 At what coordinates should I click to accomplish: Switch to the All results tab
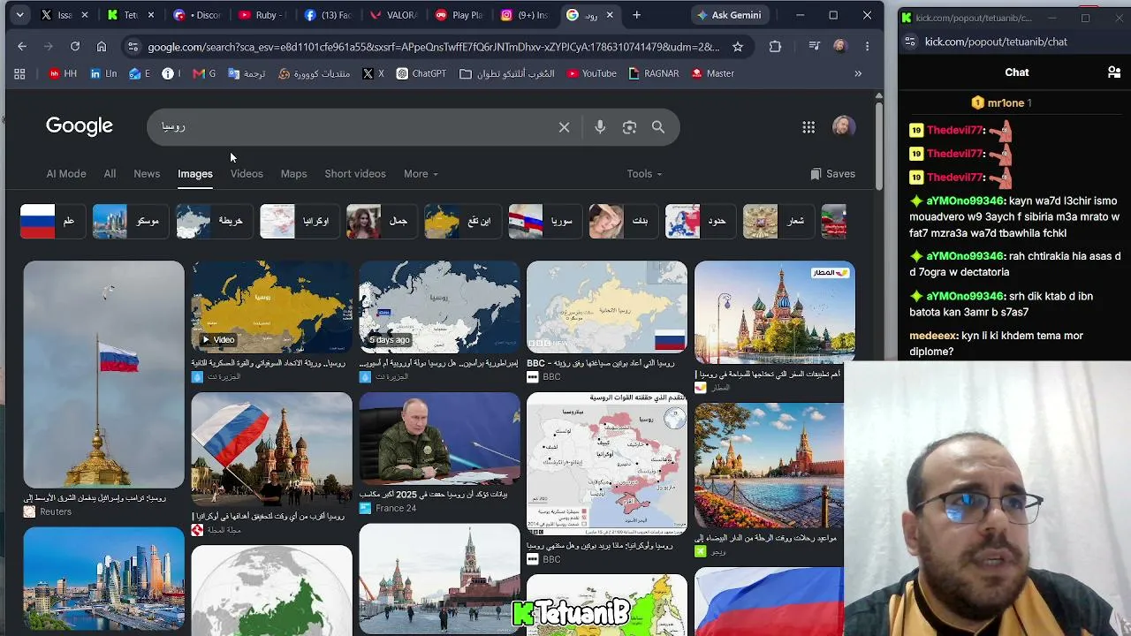(110, 174)
